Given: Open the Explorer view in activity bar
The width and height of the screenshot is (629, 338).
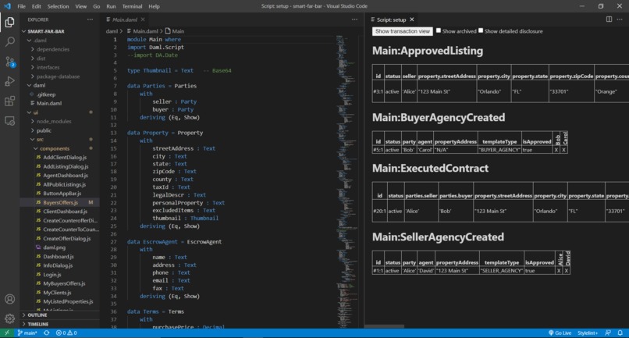Looking at the screenshot, I should pyautogui.click(x=9, y=22).
